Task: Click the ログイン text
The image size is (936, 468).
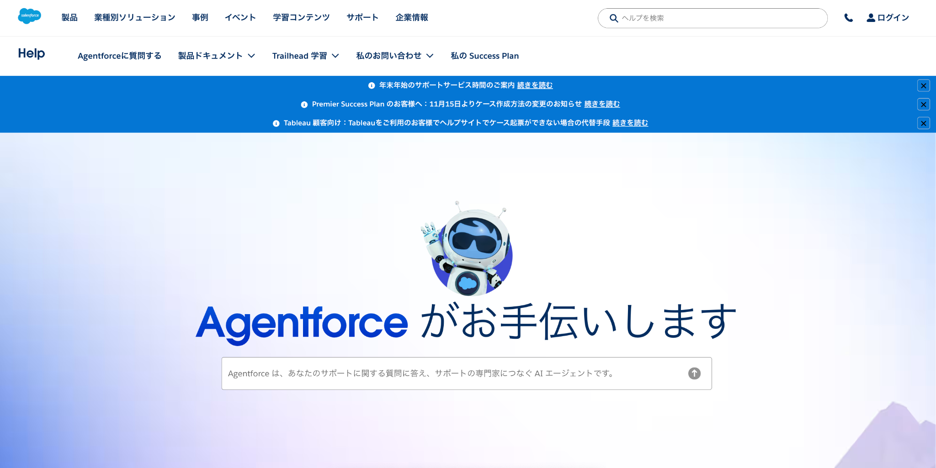Action: pyautogui.click(x=893, y=18)
